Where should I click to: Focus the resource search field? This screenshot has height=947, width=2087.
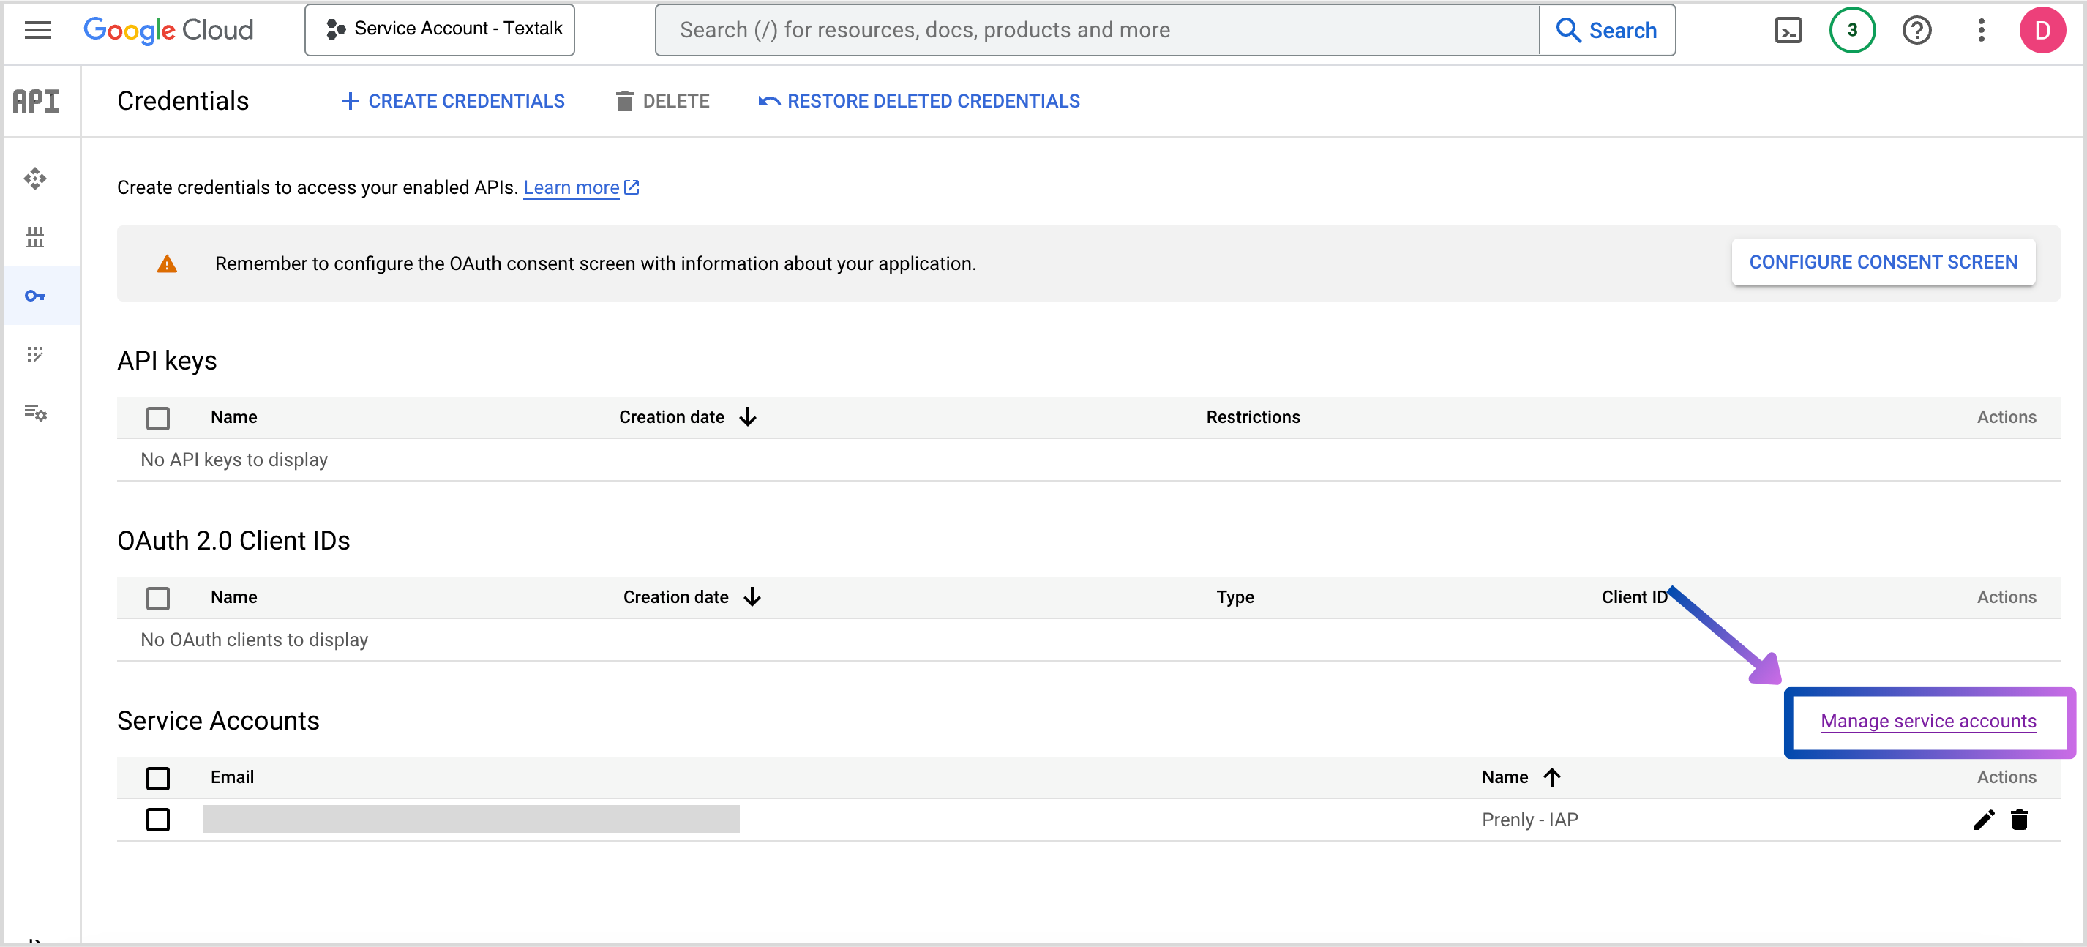click(x=1094, y=30)
